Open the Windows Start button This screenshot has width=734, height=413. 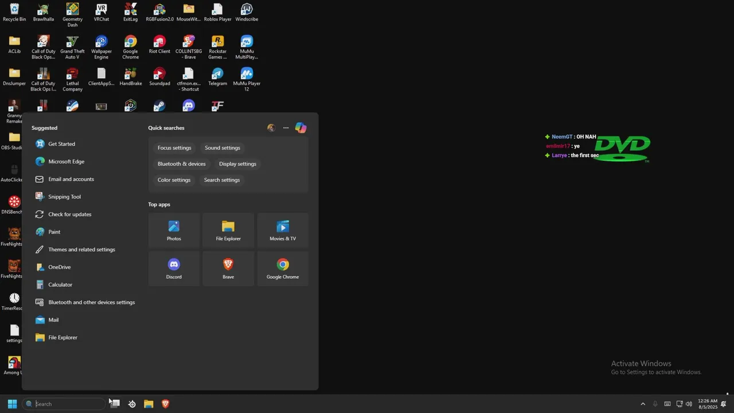click(12, 404)
